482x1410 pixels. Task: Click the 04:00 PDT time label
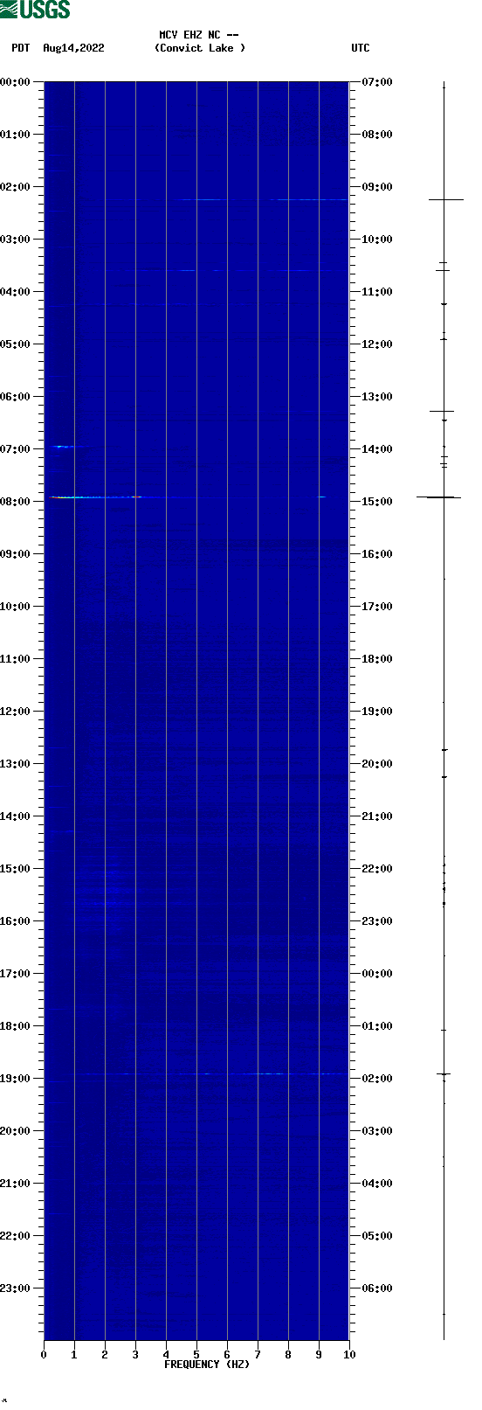point(15,292)
